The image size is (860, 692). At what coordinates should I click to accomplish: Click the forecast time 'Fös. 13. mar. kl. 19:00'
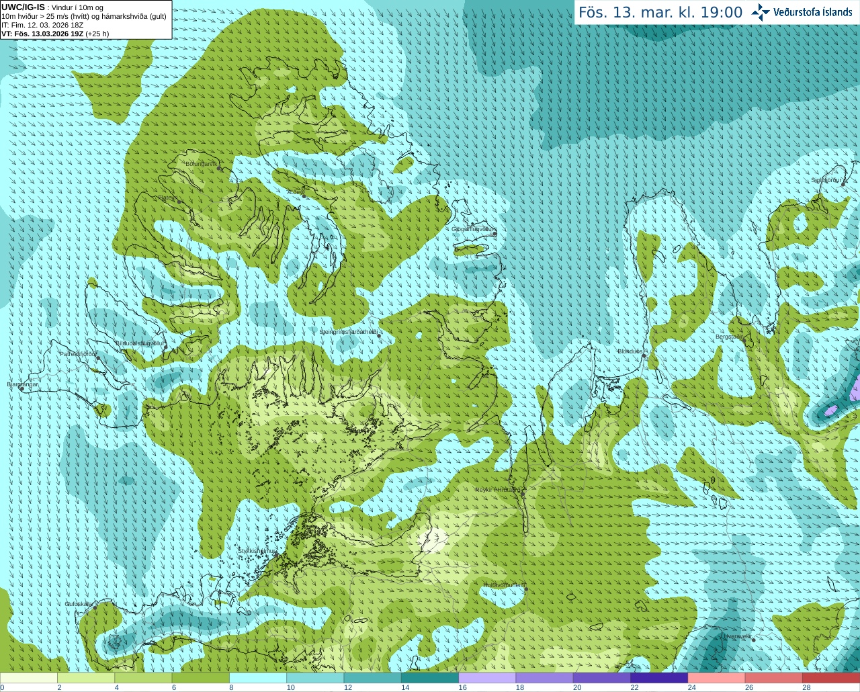coord(660,13)
